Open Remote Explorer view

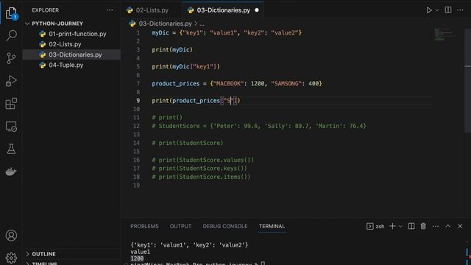click(x=11, y=127)
